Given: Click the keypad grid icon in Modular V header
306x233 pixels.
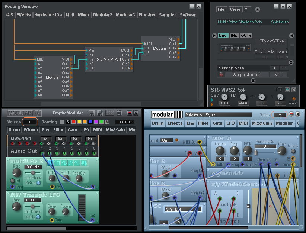Looking at the screenshot, I should (x=110, y=113).
